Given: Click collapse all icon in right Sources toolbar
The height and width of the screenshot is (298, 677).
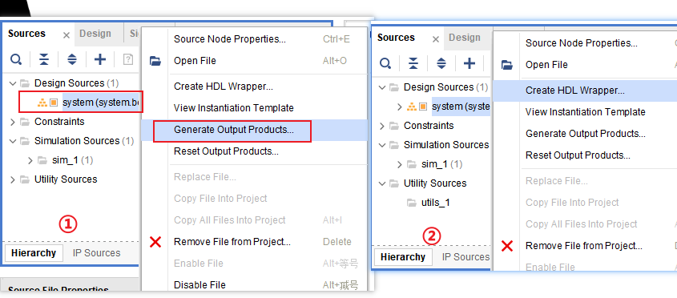Looking at the screenshot, I should (413, 64).
